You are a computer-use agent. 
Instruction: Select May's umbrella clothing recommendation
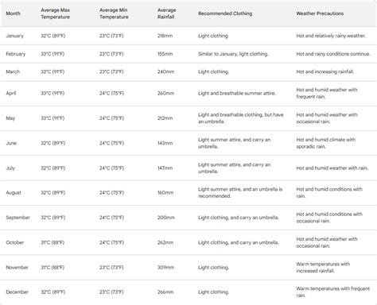coord(240,118)
